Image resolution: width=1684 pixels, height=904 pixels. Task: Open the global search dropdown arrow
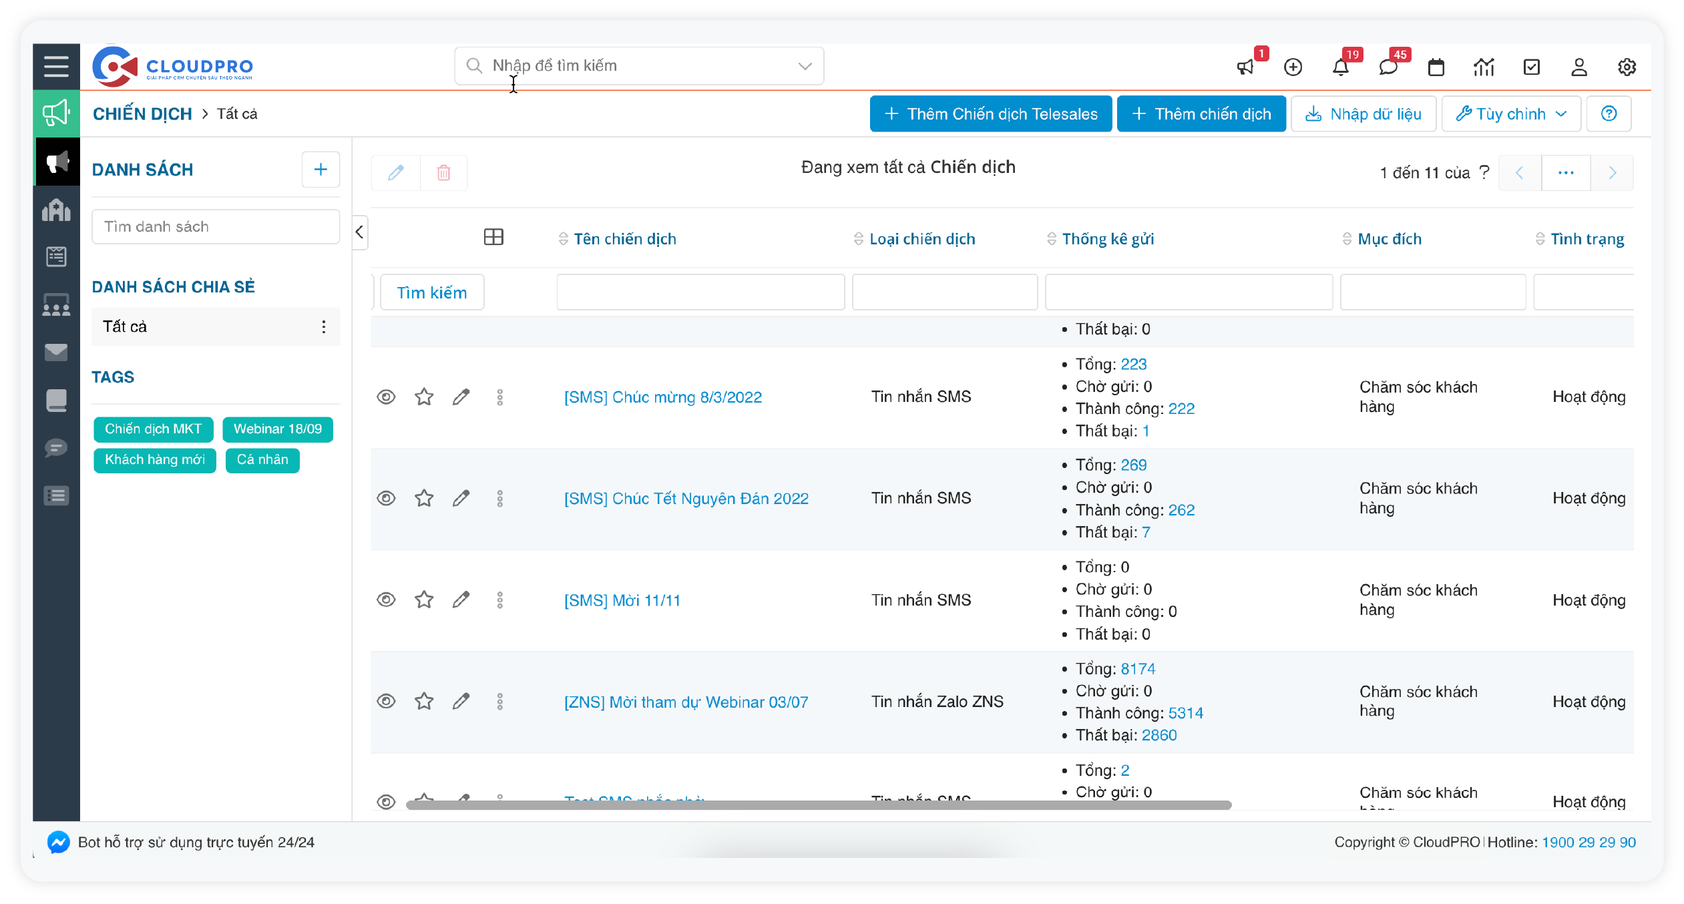coord(805,66)
